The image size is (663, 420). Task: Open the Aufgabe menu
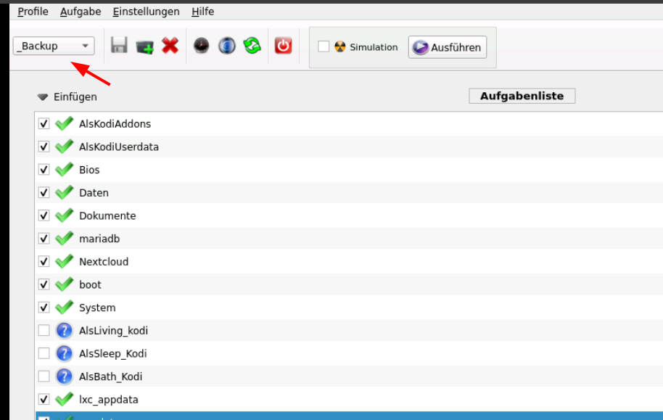81,12
